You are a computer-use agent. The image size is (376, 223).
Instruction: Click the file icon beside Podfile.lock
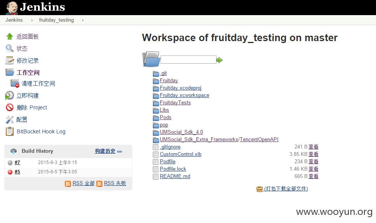point(156,169)
